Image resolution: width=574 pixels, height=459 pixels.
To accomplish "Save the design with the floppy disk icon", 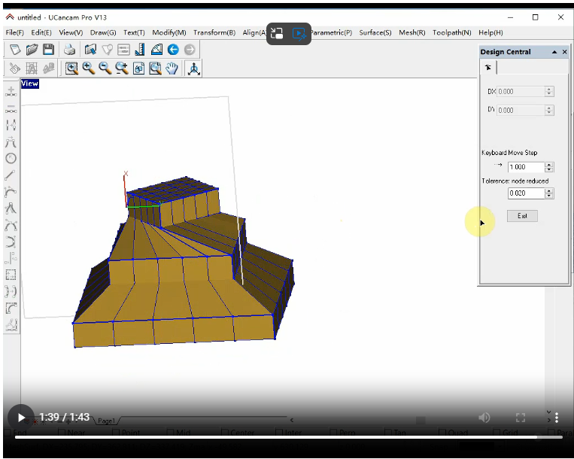I will tap(48, 50).
